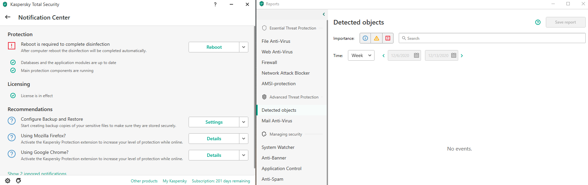Click the Notification Center vertical scrollbar
The image size is (588, 185).
point(254,96)
